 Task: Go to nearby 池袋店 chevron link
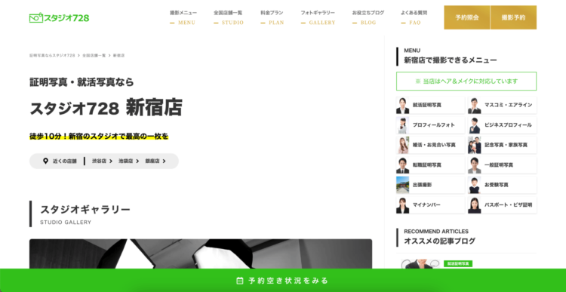click(x=128, y=161)
